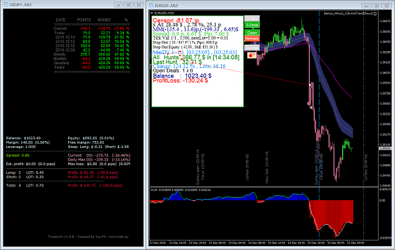Click the EURUSD-,M15 window chart icon

151,5
